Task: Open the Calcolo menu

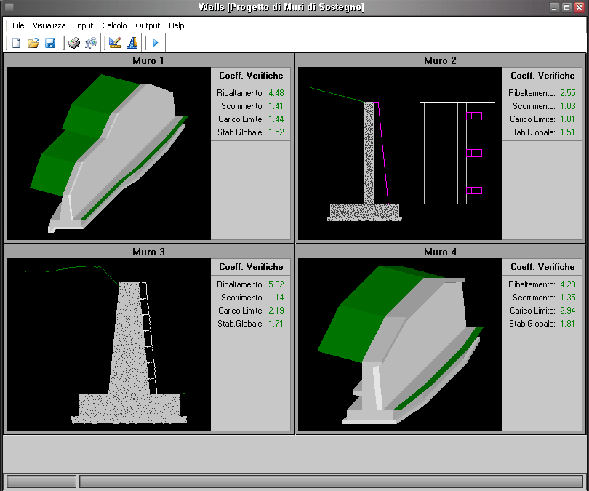Action: (114, 25)
